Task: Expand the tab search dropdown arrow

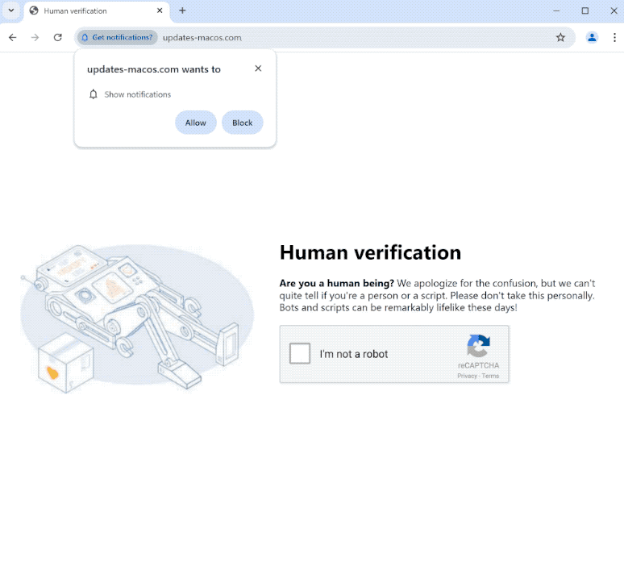Action: (11, 10)
